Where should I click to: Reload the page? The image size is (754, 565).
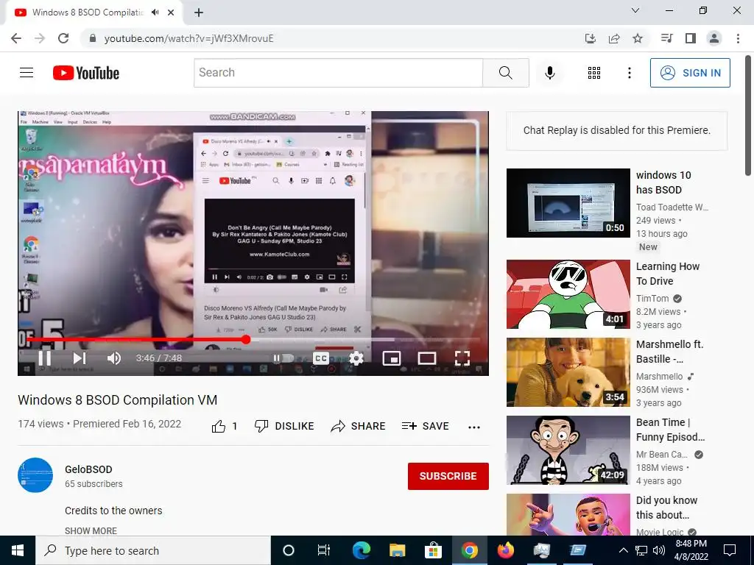(63, 38)
